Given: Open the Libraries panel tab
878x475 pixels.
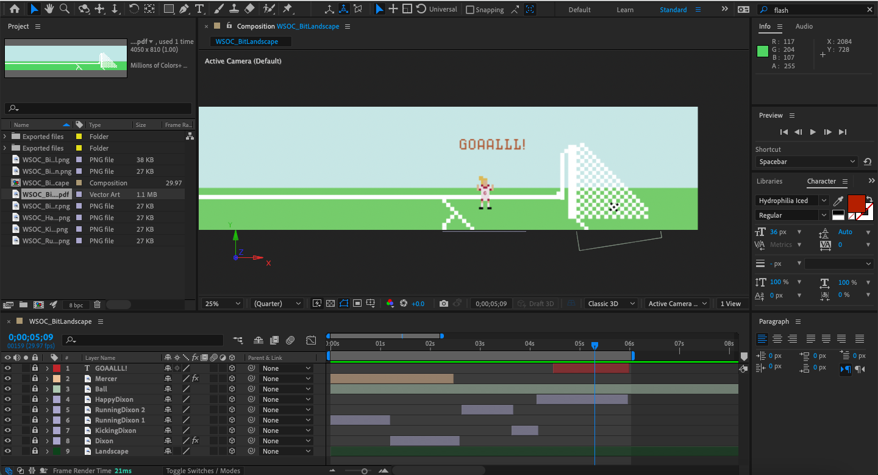Looking at the screenshot, I should tap(769, 181).
